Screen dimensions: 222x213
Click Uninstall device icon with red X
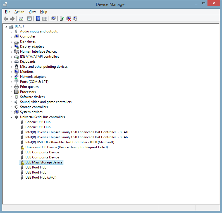tap(68, 18)
